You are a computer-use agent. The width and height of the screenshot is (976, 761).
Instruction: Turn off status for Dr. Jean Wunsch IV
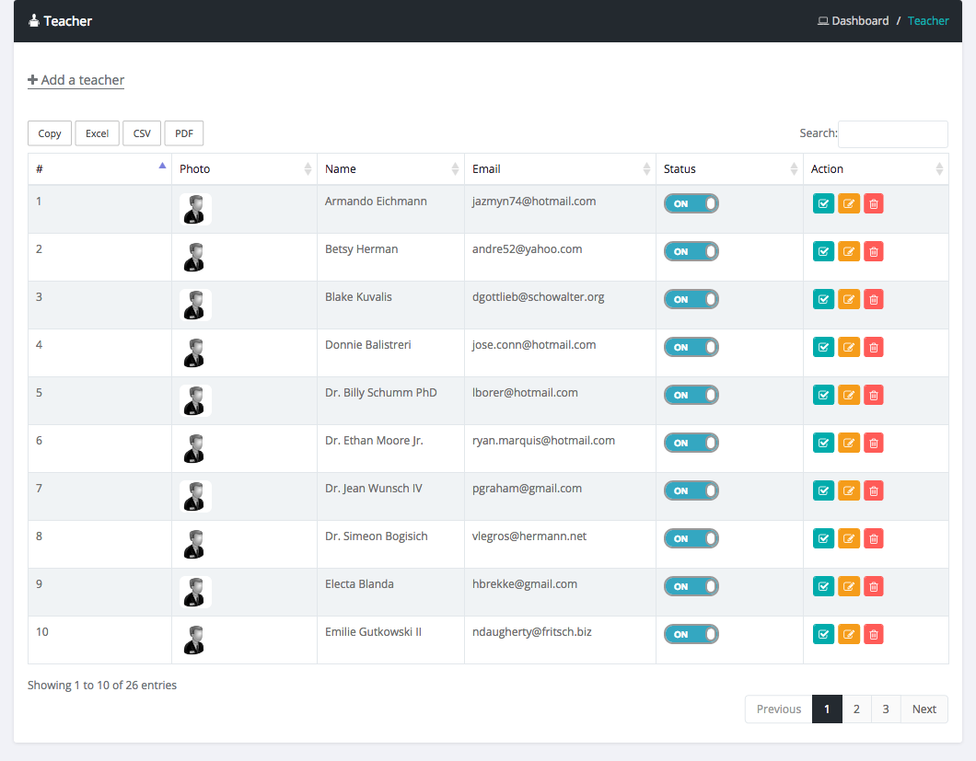coord(691,490)
